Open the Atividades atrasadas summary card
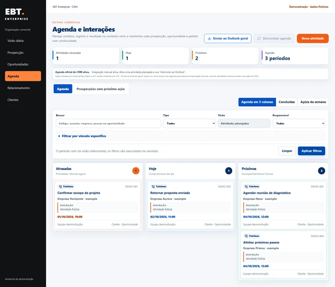The height and width of the screenshot is (287, 335). tap(86, 56)
